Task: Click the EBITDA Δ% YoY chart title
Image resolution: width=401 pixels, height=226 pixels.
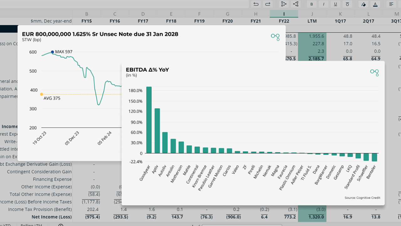Action: point(147,70)
